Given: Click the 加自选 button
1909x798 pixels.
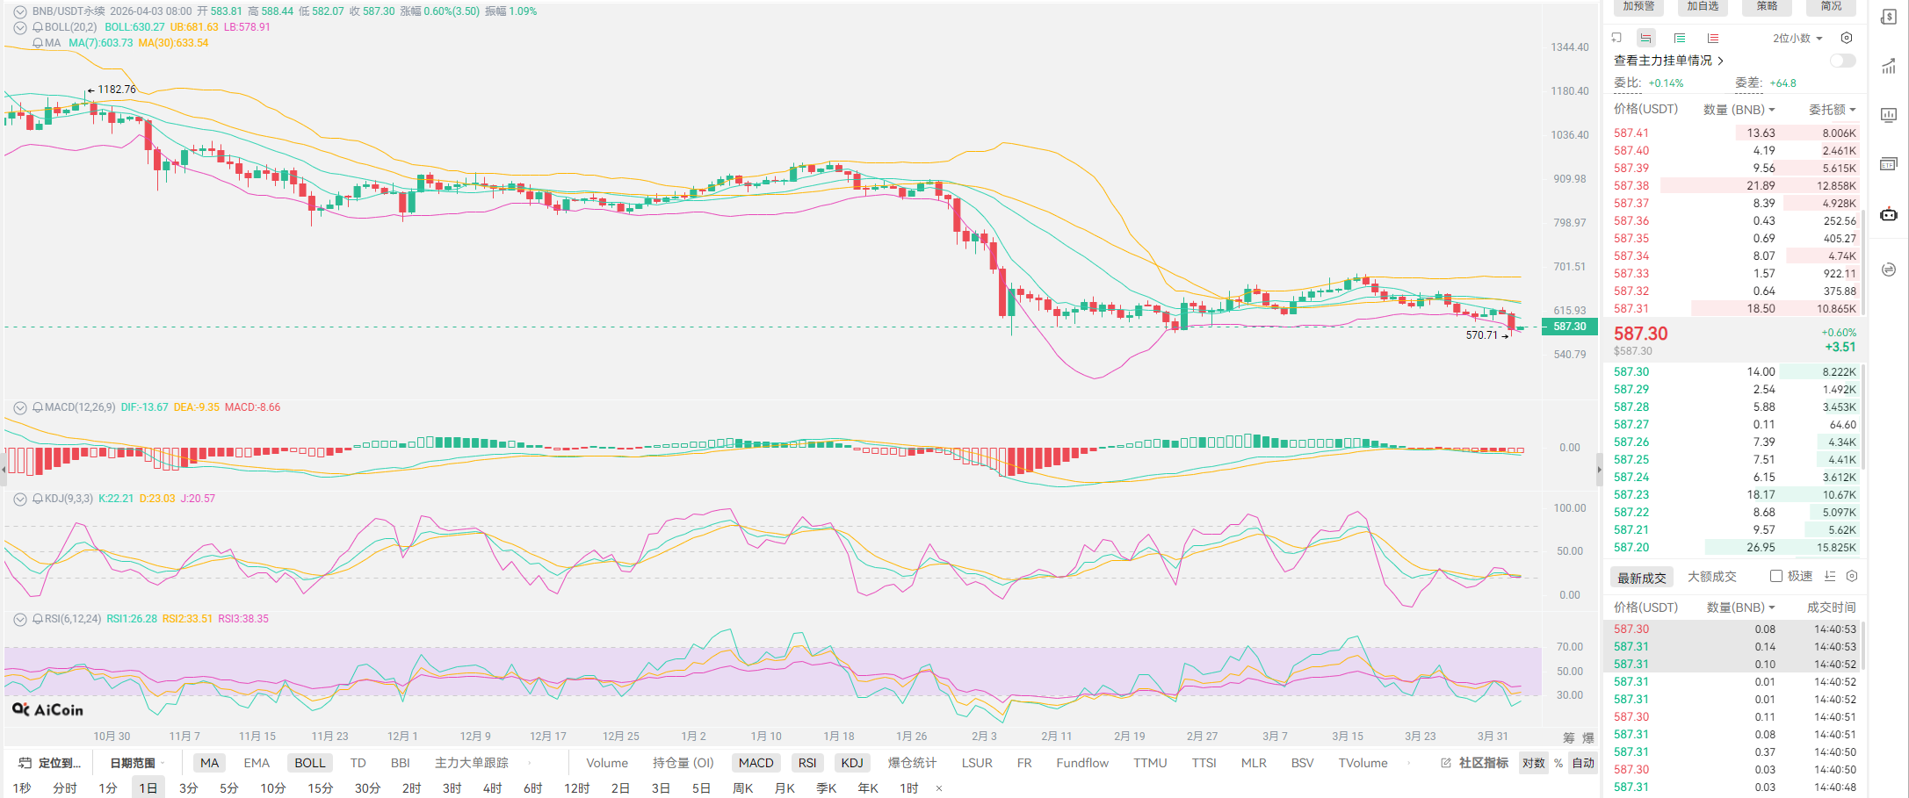Looking at the screenshot, I should pyautogui.click(x=1703, y=7).
